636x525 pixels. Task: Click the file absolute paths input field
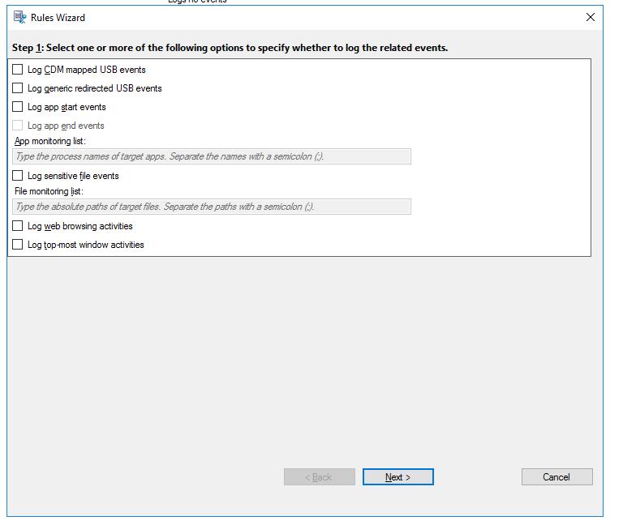213,207
